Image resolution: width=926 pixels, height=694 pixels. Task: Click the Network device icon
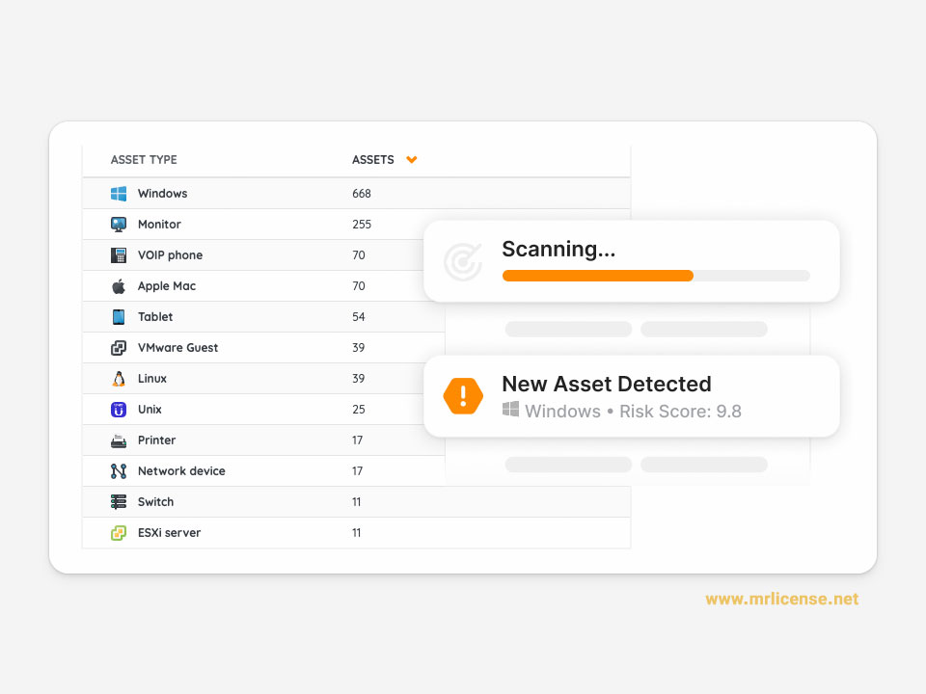coord(119,471)
